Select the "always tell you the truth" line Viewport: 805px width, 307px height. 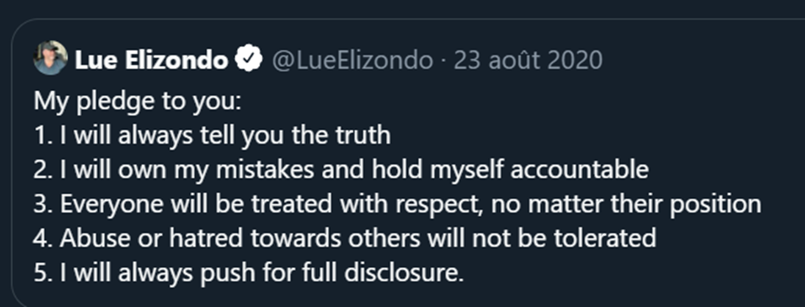point(212,135)
